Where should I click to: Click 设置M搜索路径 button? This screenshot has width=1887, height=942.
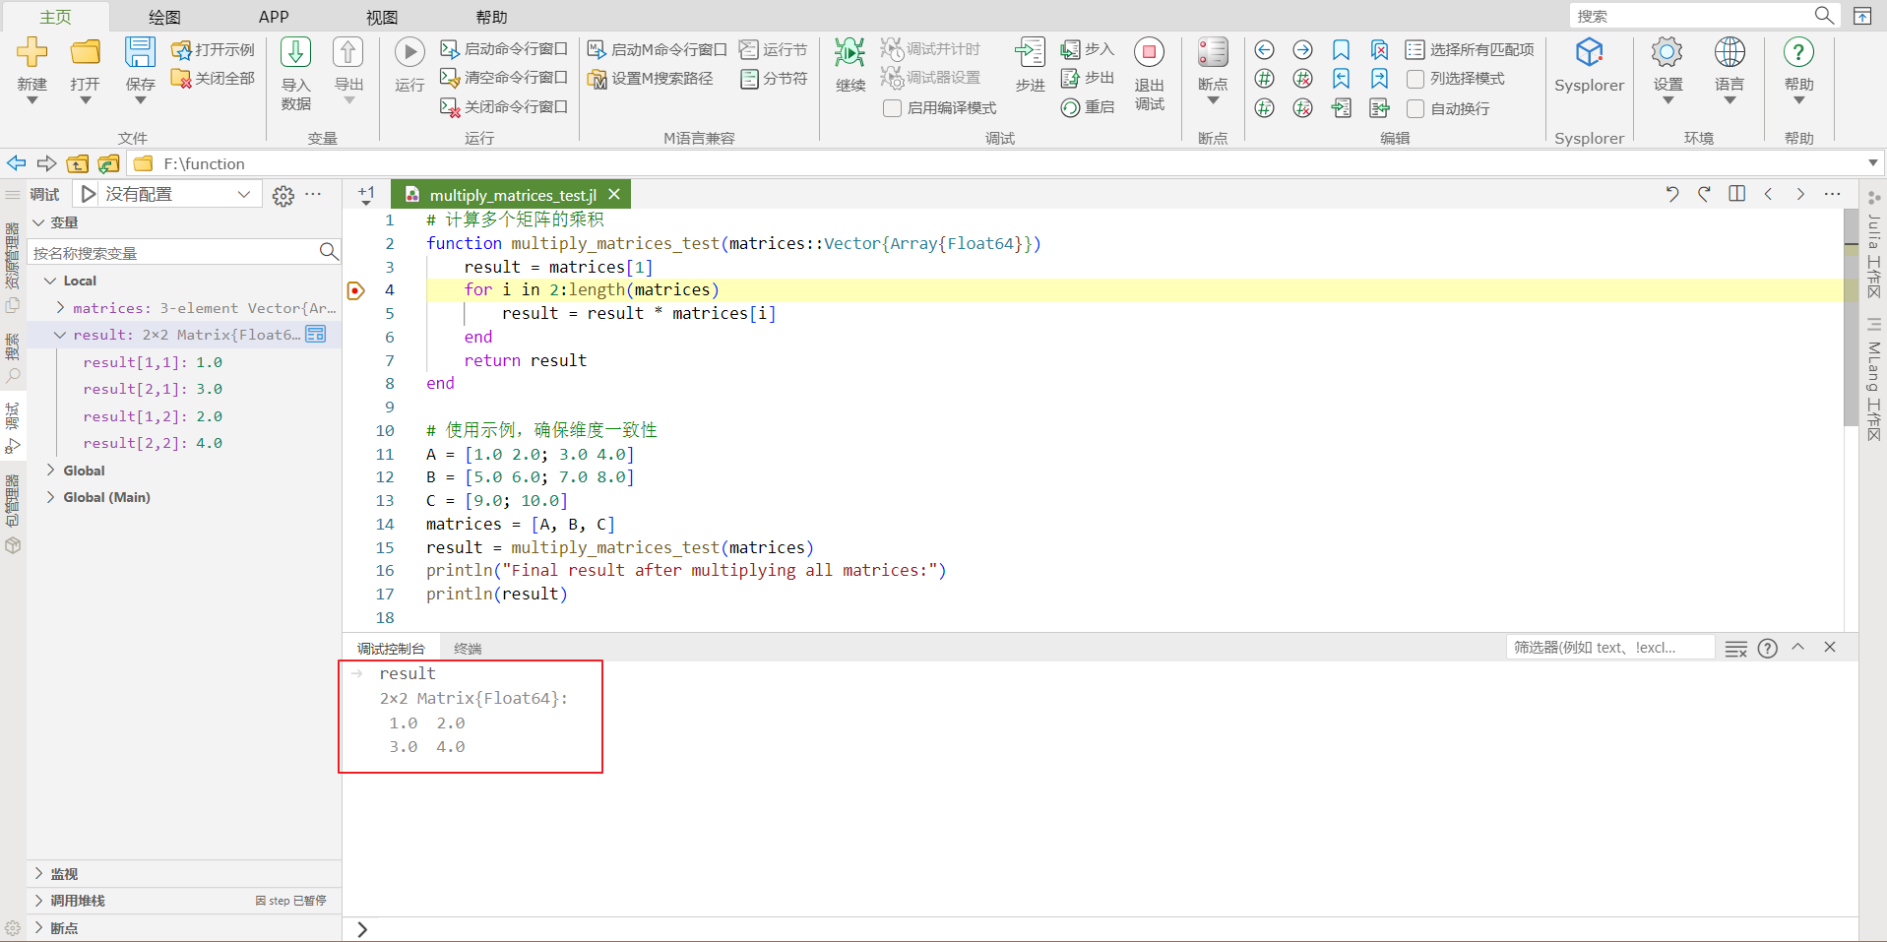(651, 79)
